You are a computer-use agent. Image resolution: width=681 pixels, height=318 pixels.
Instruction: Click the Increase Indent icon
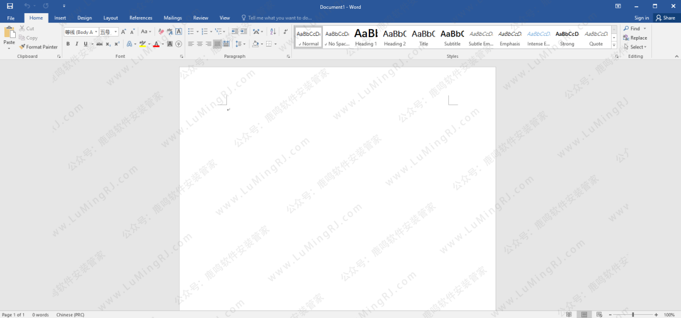243,31
